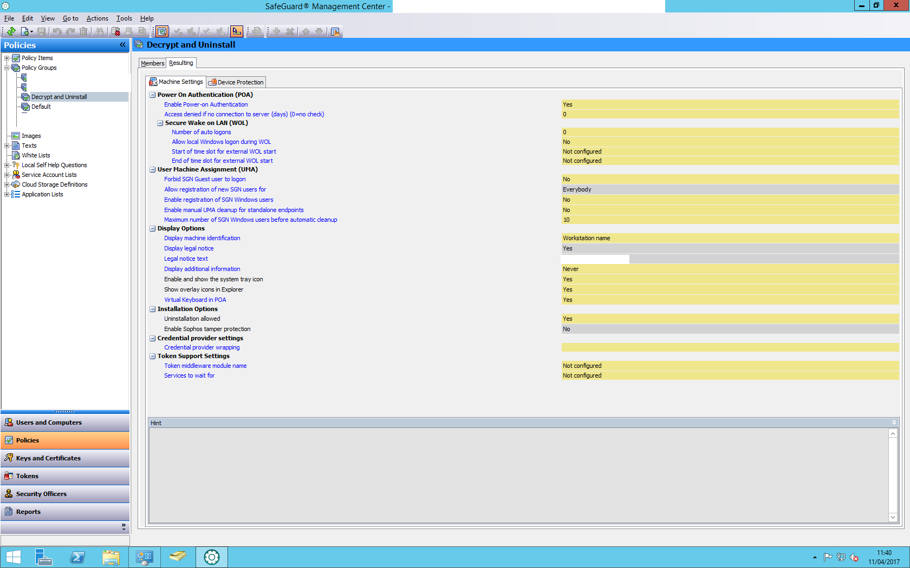Open the Keys and Certificates section

click(x=65, y=458)
